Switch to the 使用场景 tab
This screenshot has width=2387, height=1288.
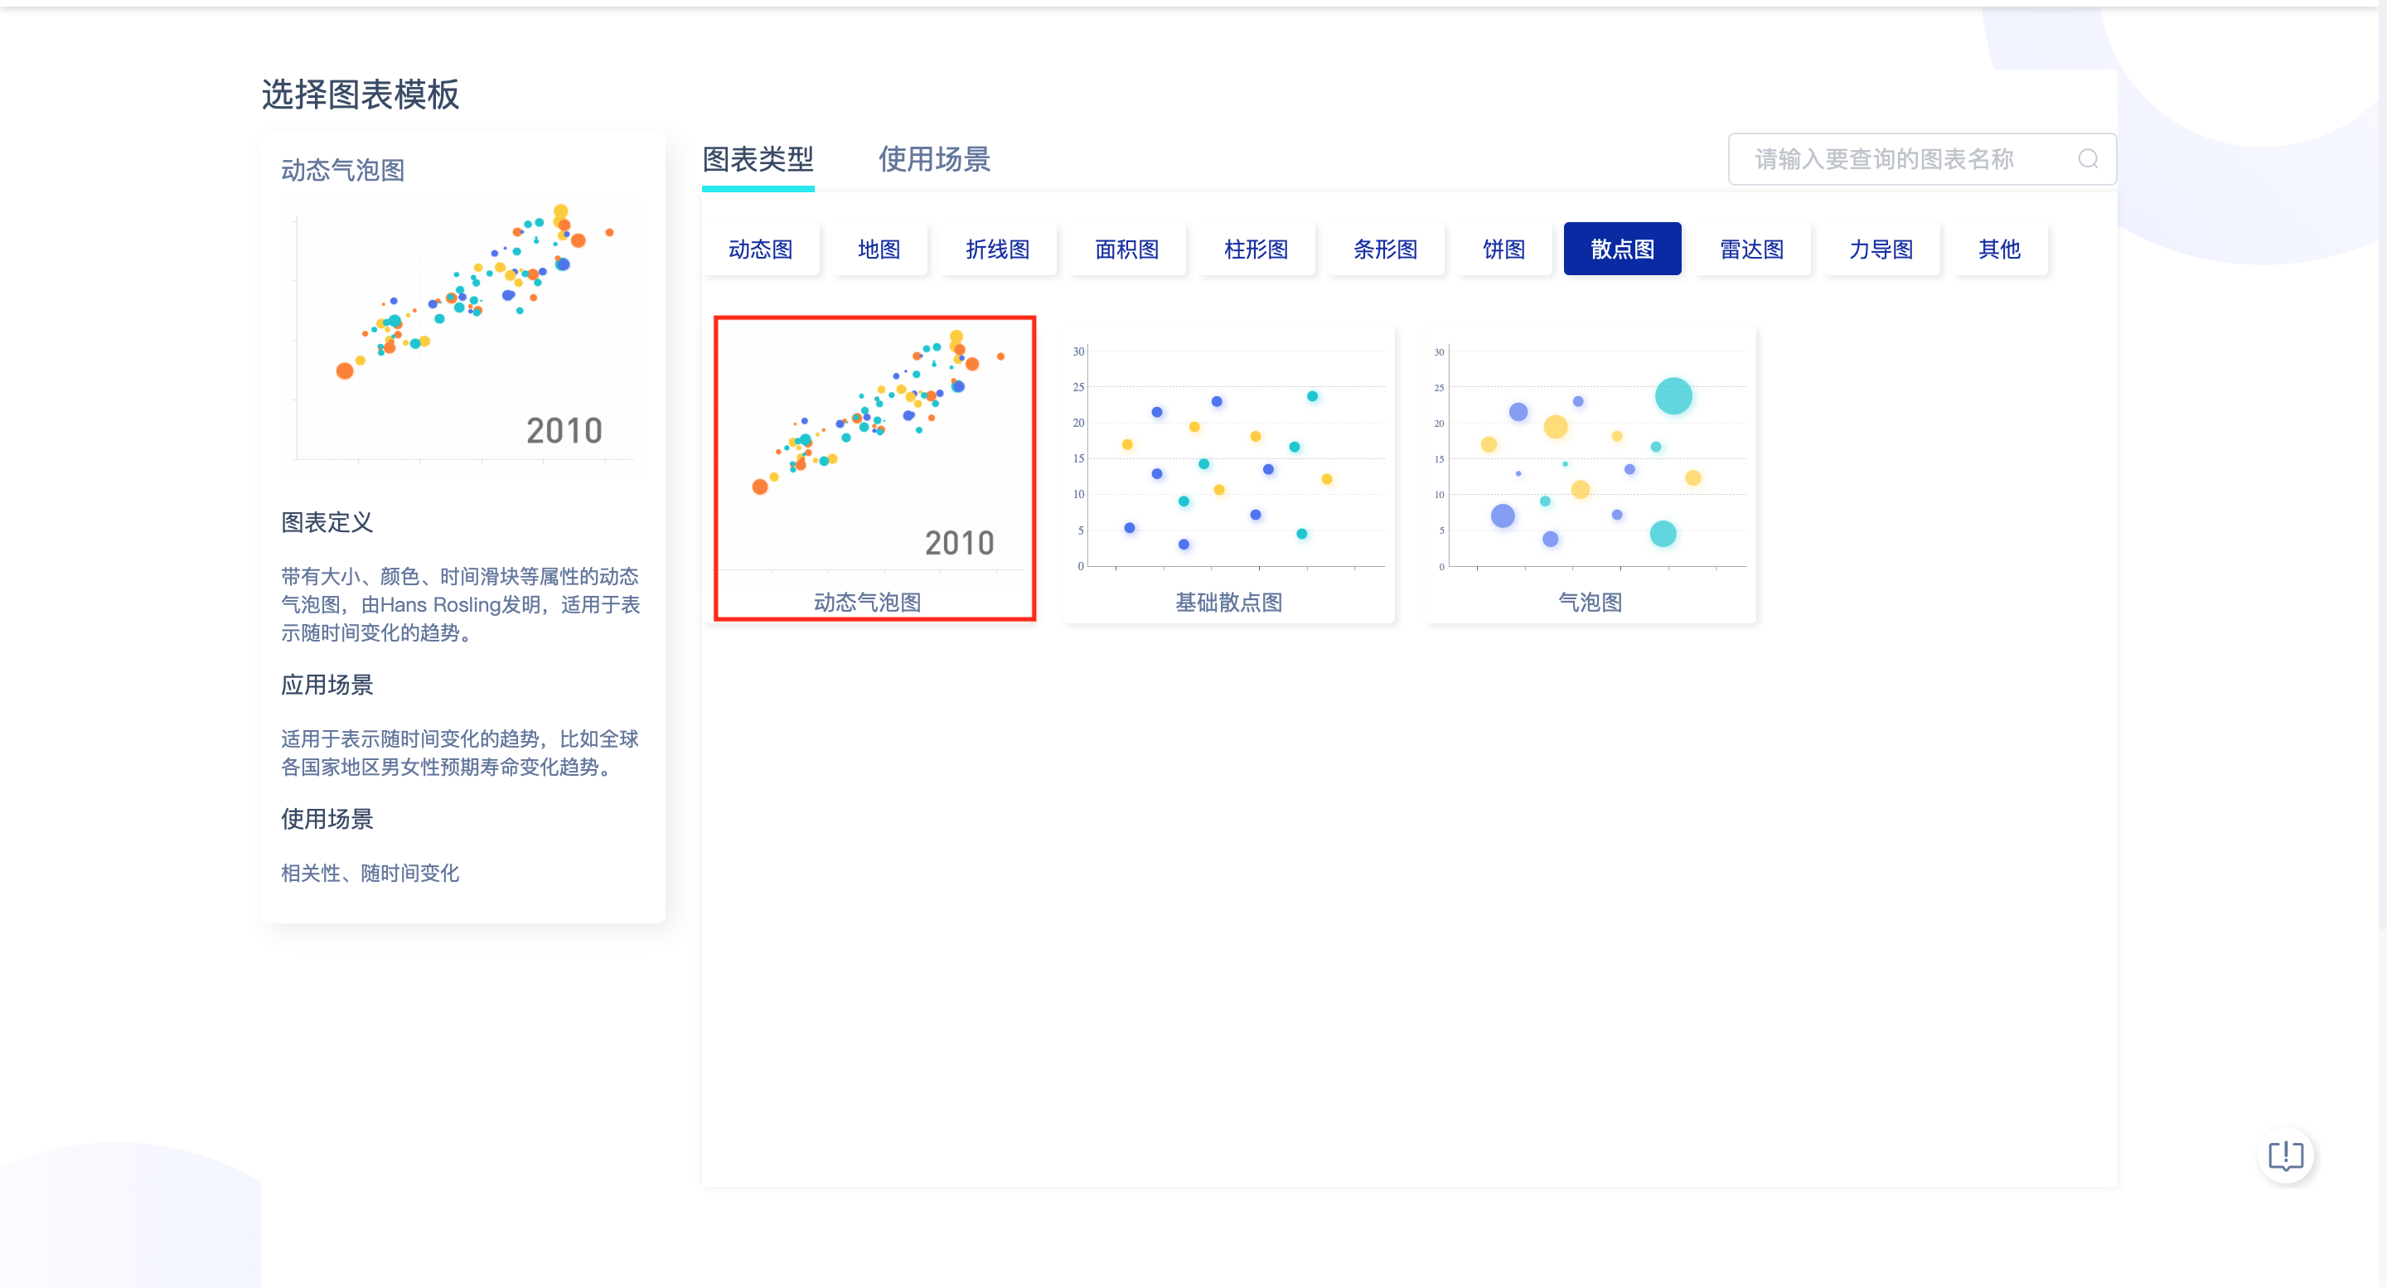point(934,159)
